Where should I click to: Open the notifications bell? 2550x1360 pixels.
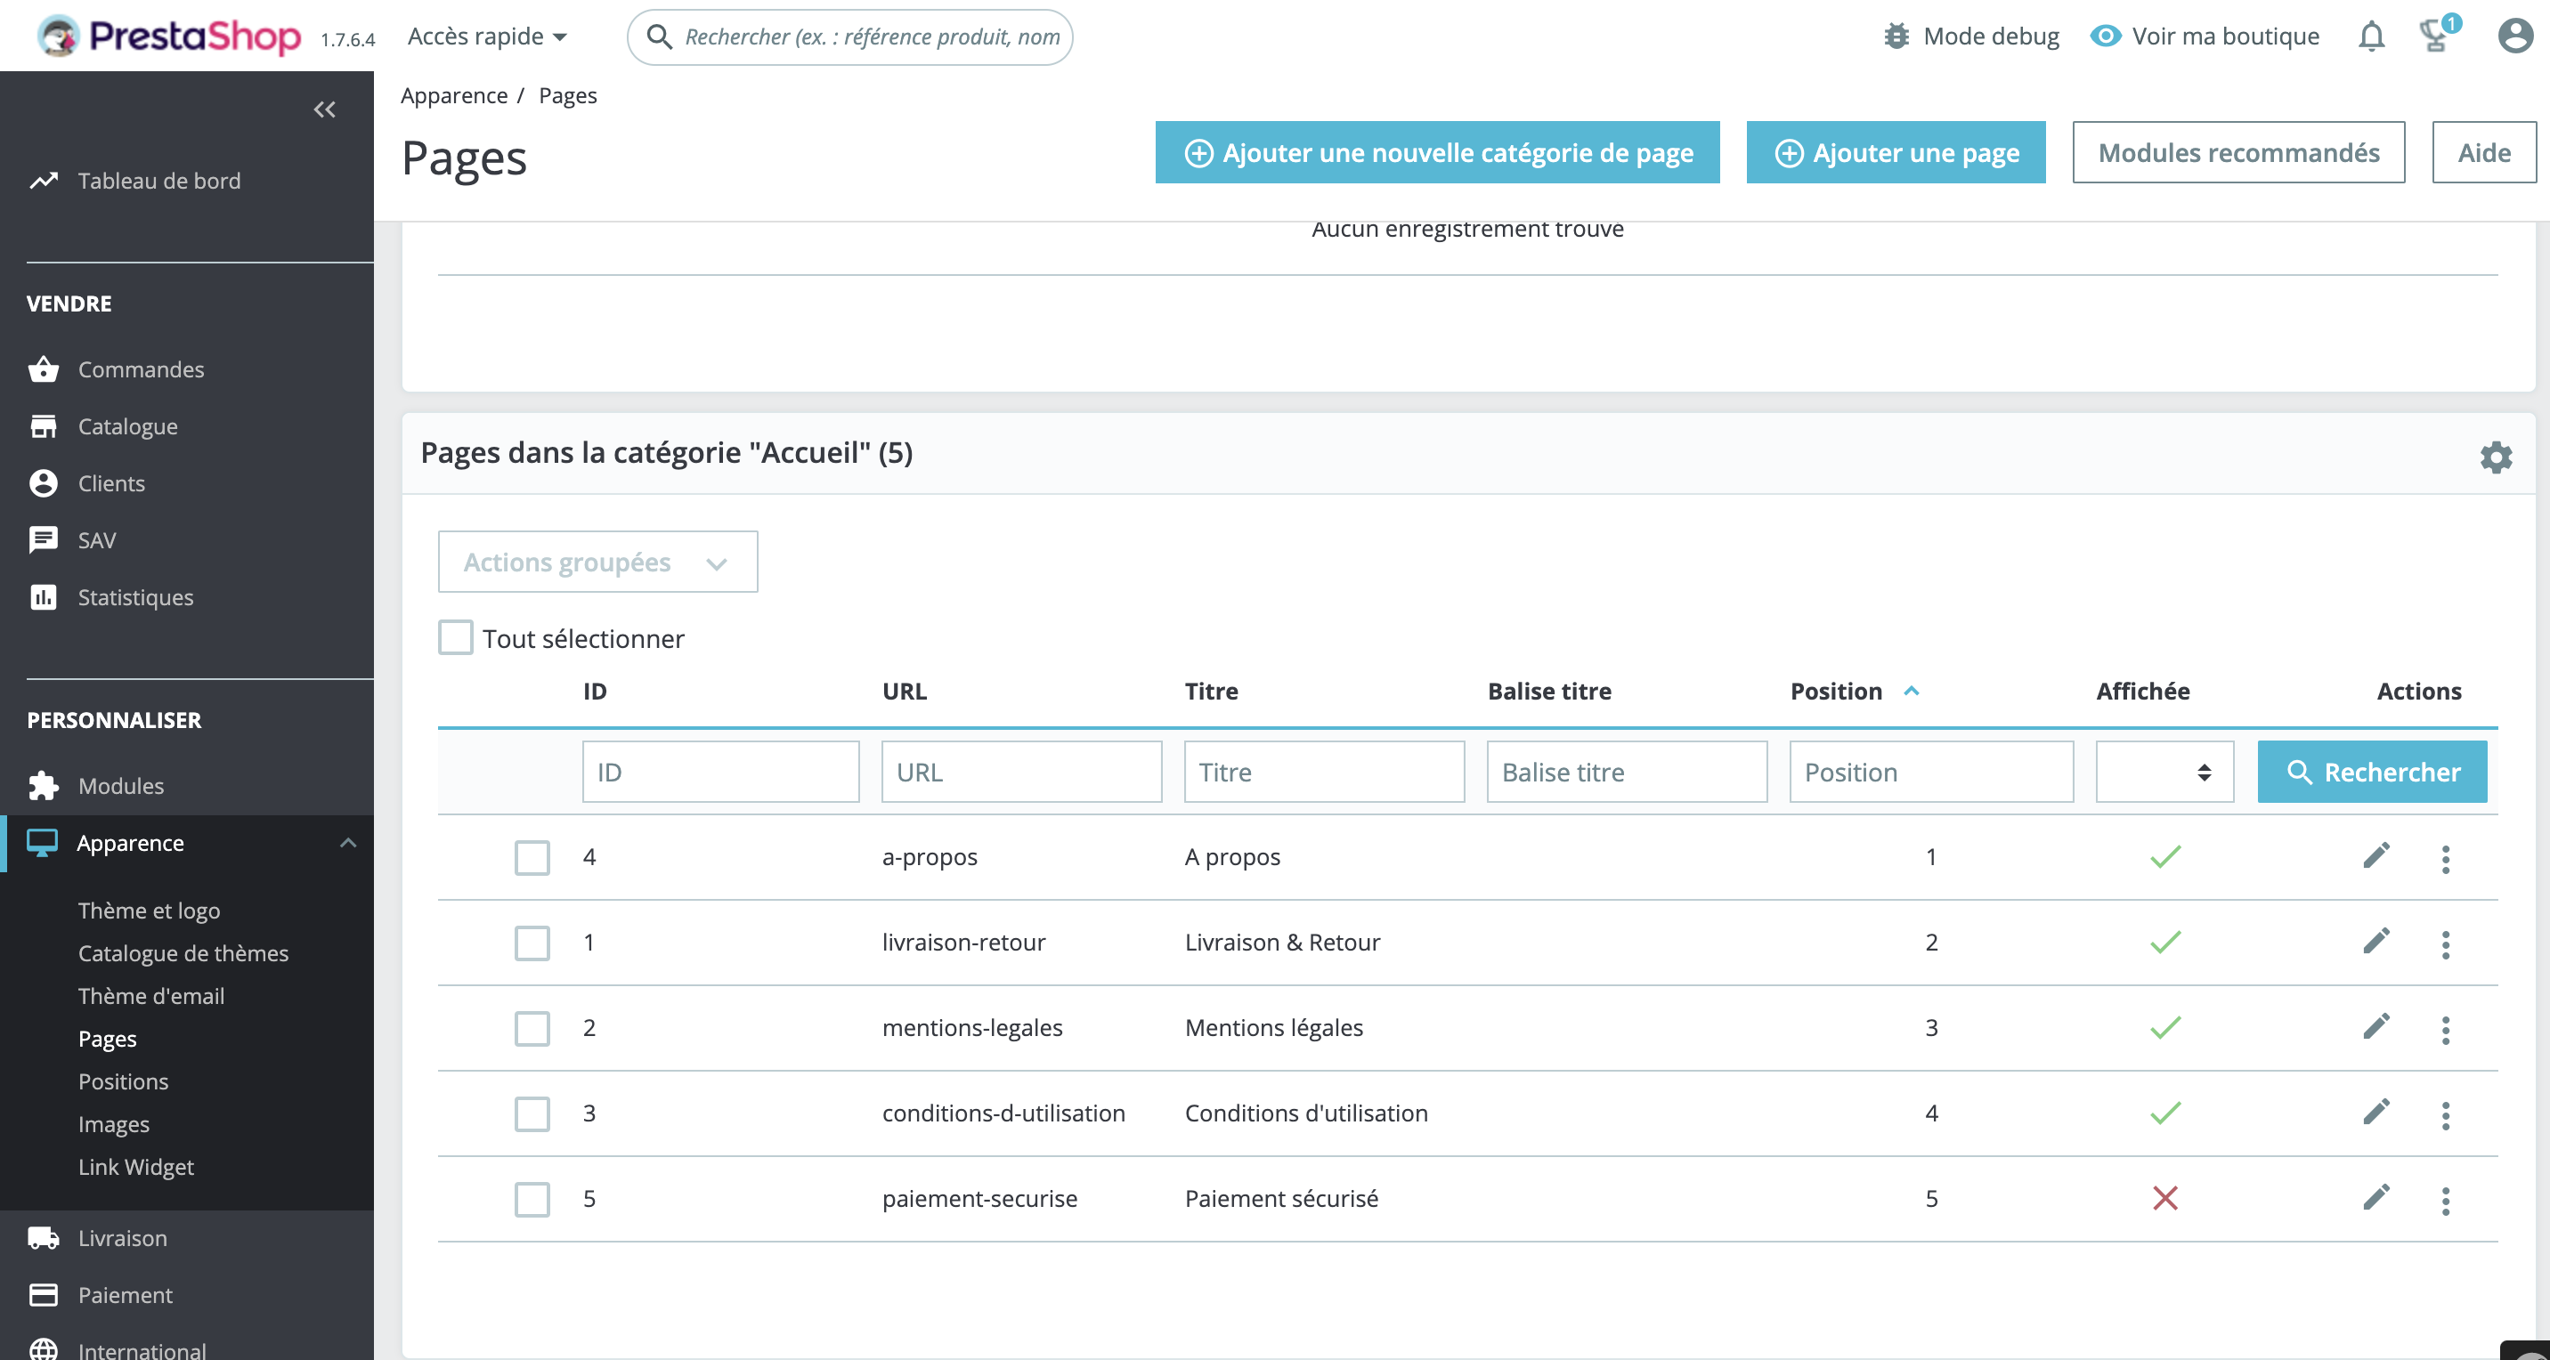click(x=2371, y=36)
